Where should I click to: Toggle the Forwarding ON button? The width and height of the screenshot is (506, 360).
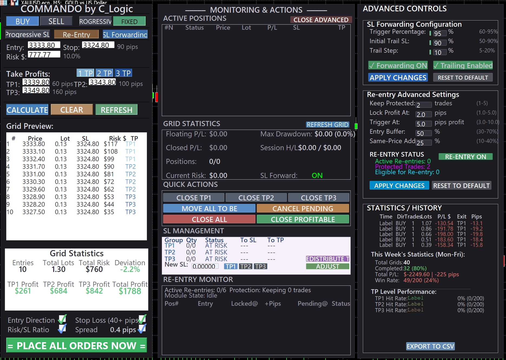398,65
